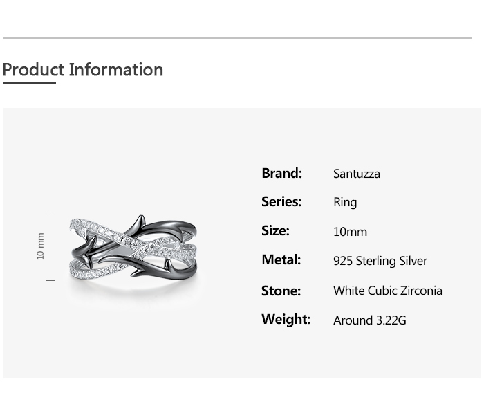Click the gray horizontal divider at the top
The image size is (484, 420).
(237, 37)
